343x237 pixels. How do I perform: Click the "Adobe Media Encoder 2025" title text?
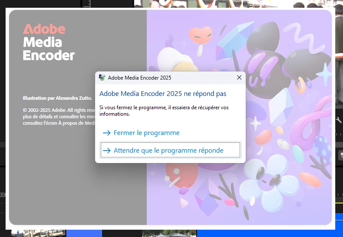[x=139, y=78]
